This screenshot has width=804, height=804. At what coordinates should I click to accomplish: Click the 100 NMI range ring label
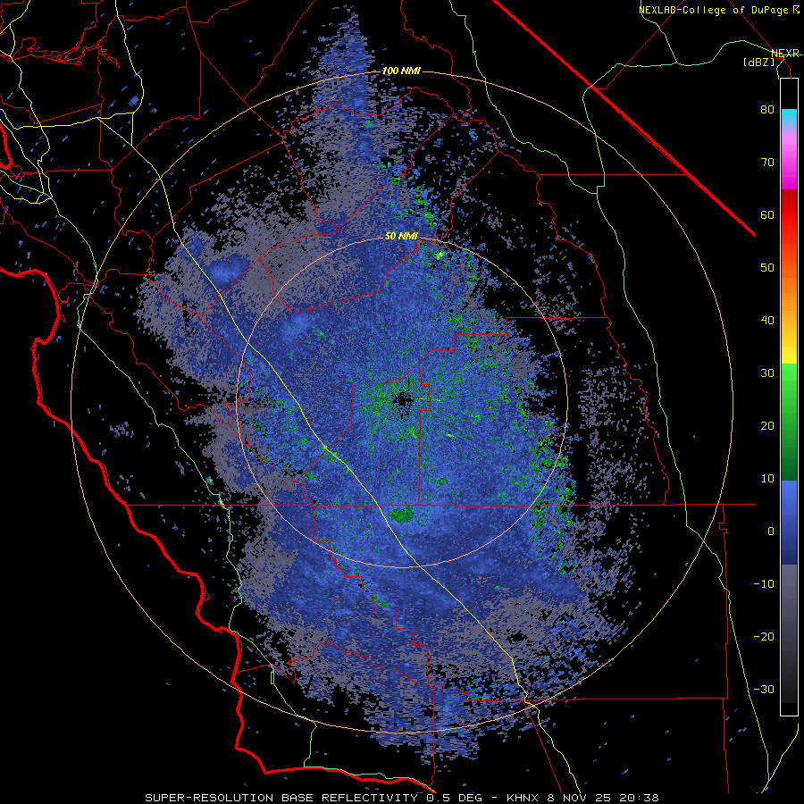[401, 71]
